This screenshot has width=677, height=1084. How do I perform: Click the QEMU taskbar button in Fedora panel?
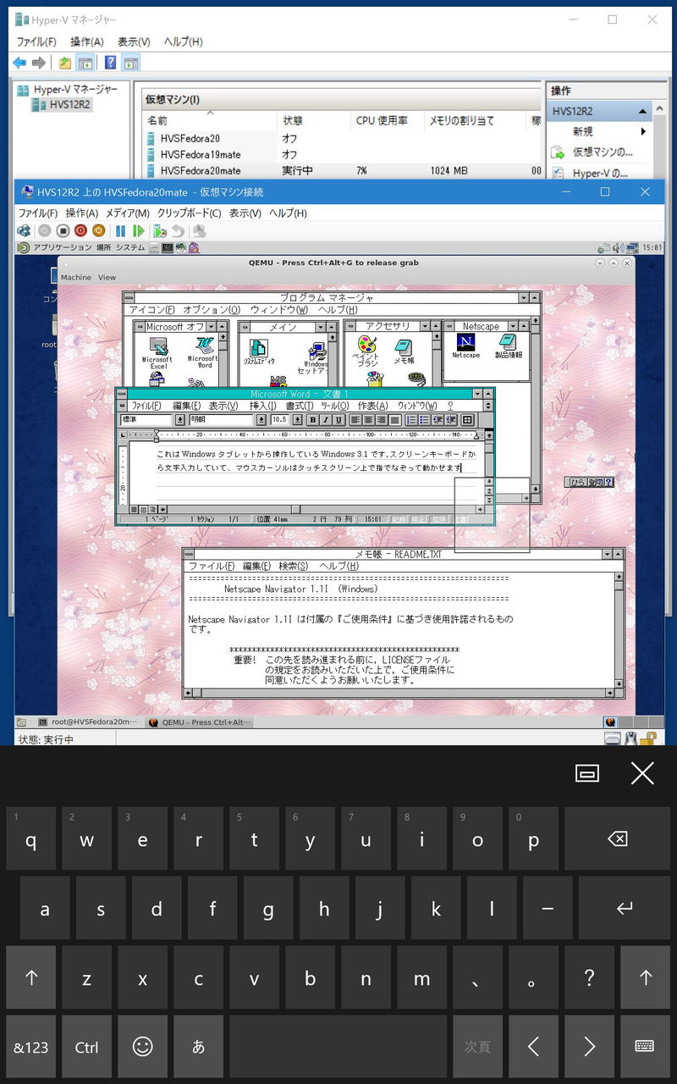(x=200, y=722)
